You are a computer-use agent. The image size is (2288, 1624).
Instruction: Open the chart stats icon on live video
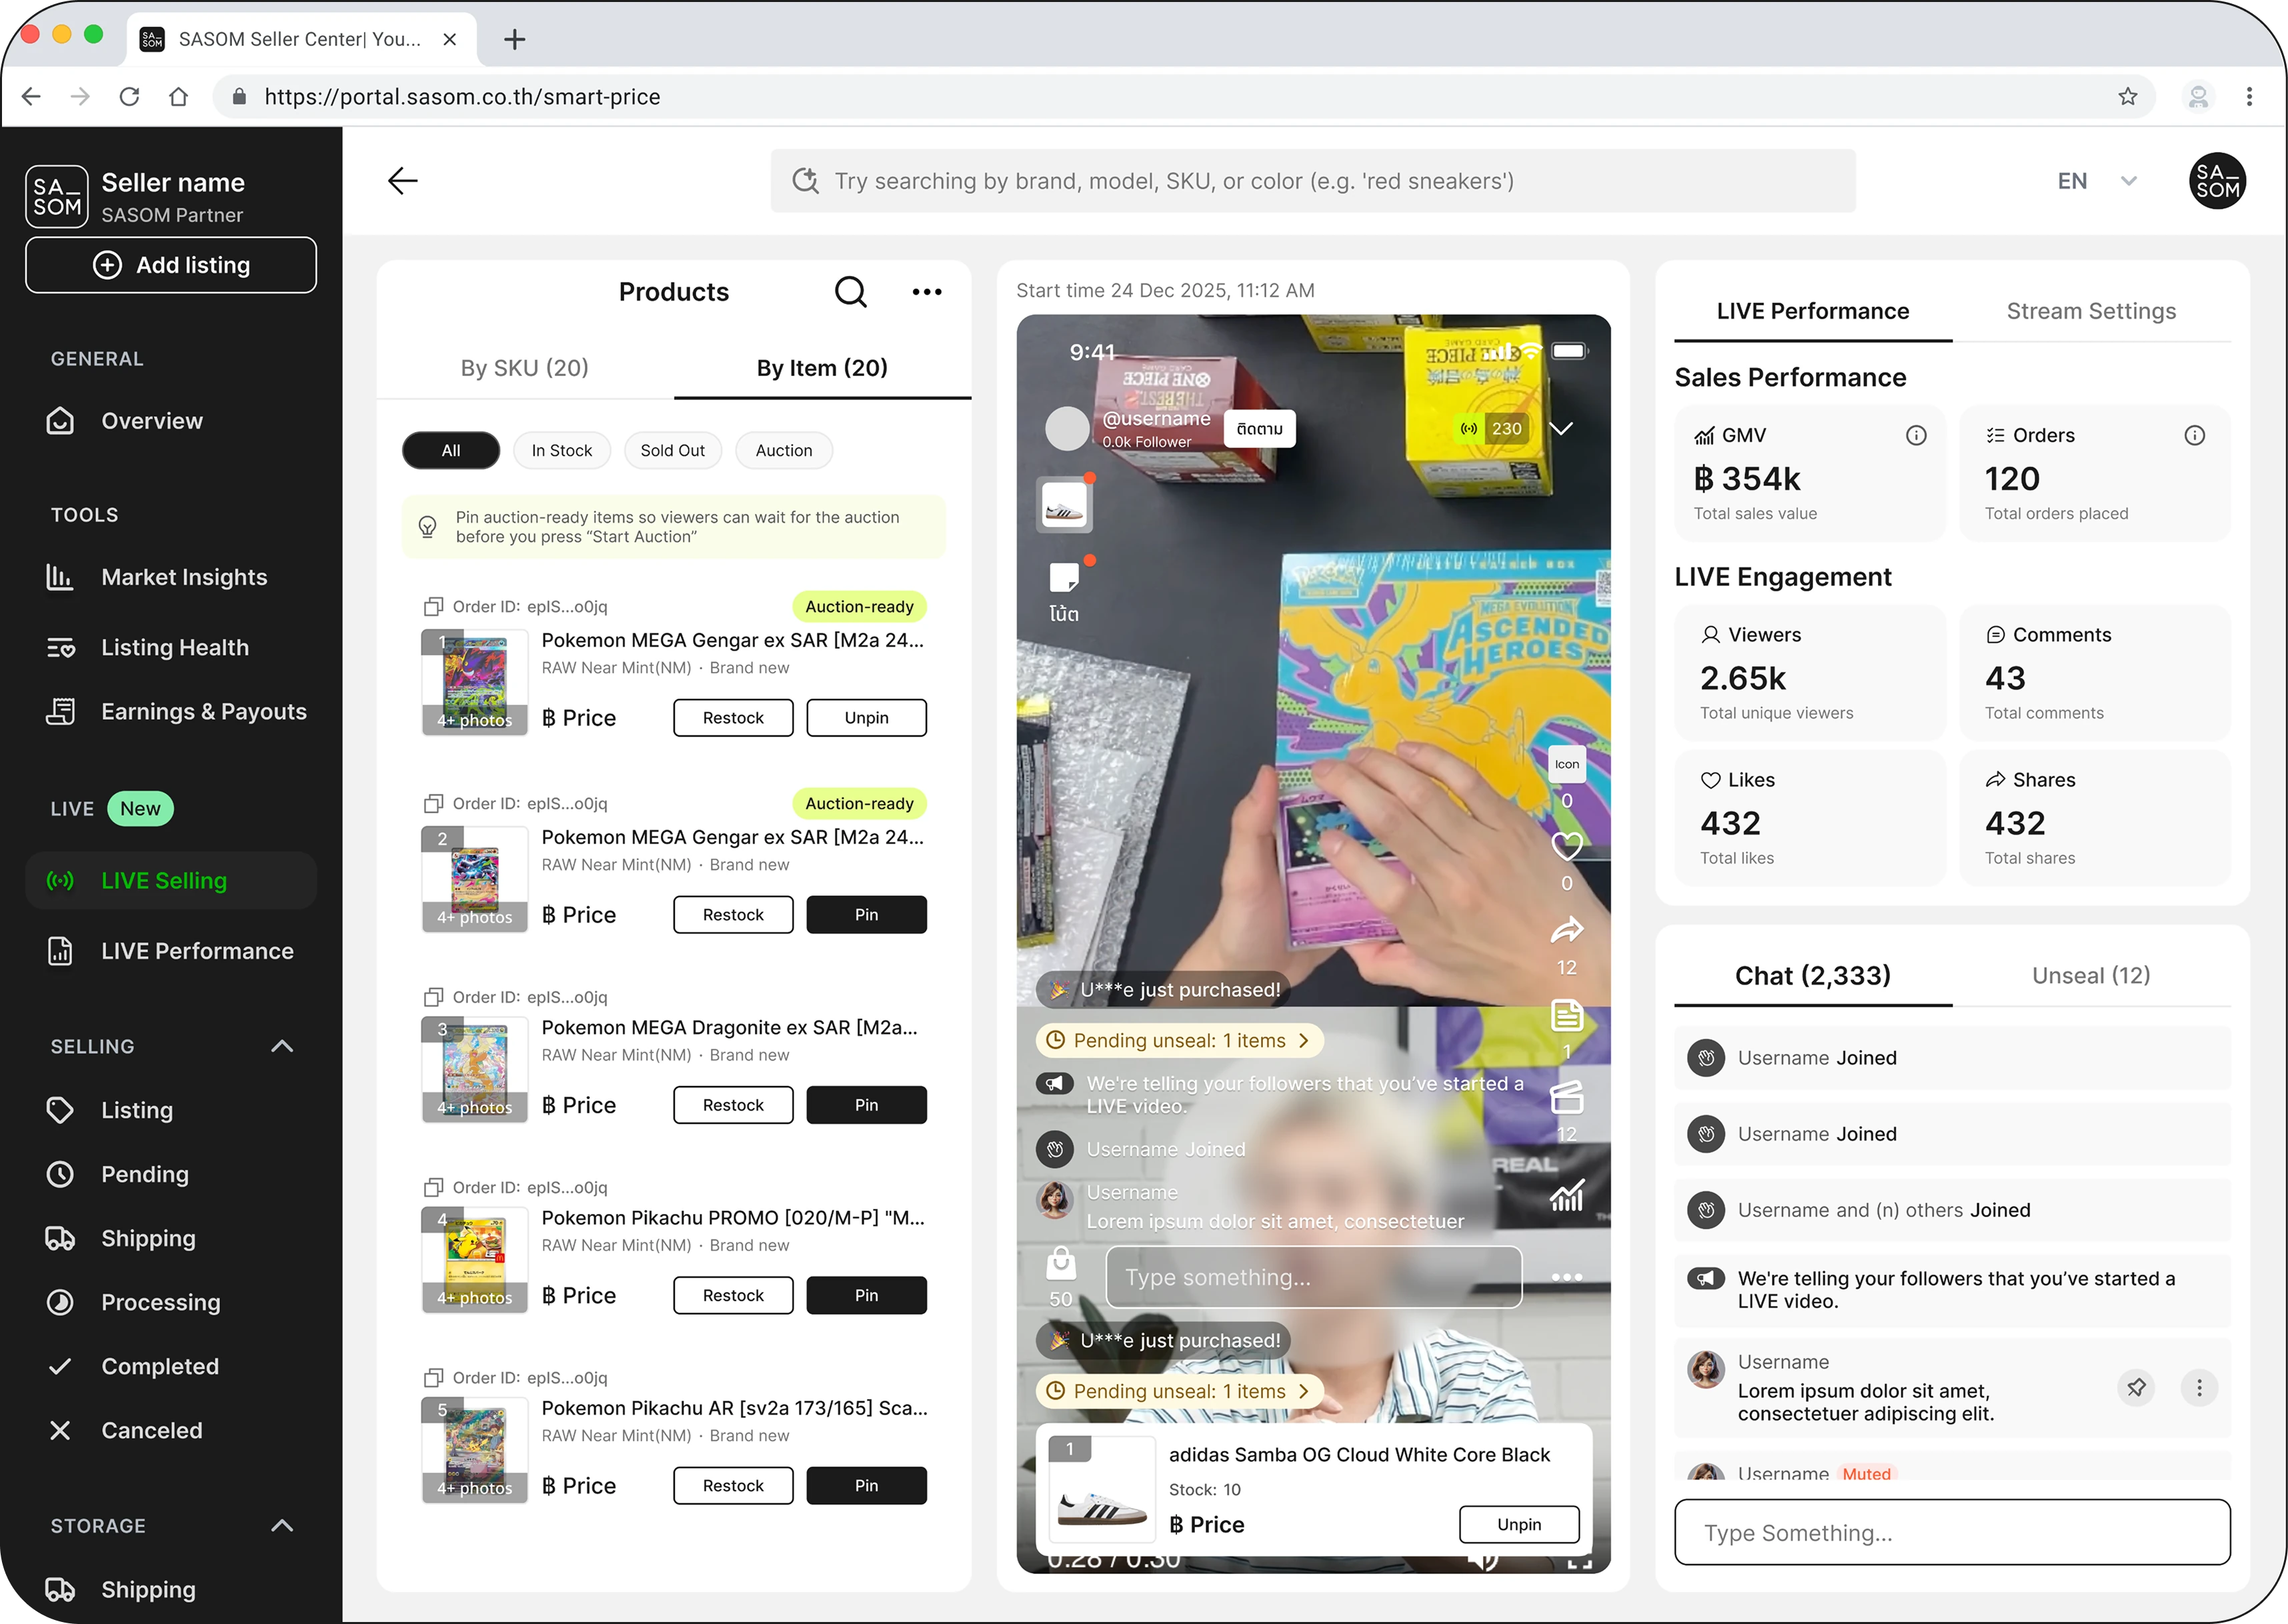(x=1566, y=1195)
